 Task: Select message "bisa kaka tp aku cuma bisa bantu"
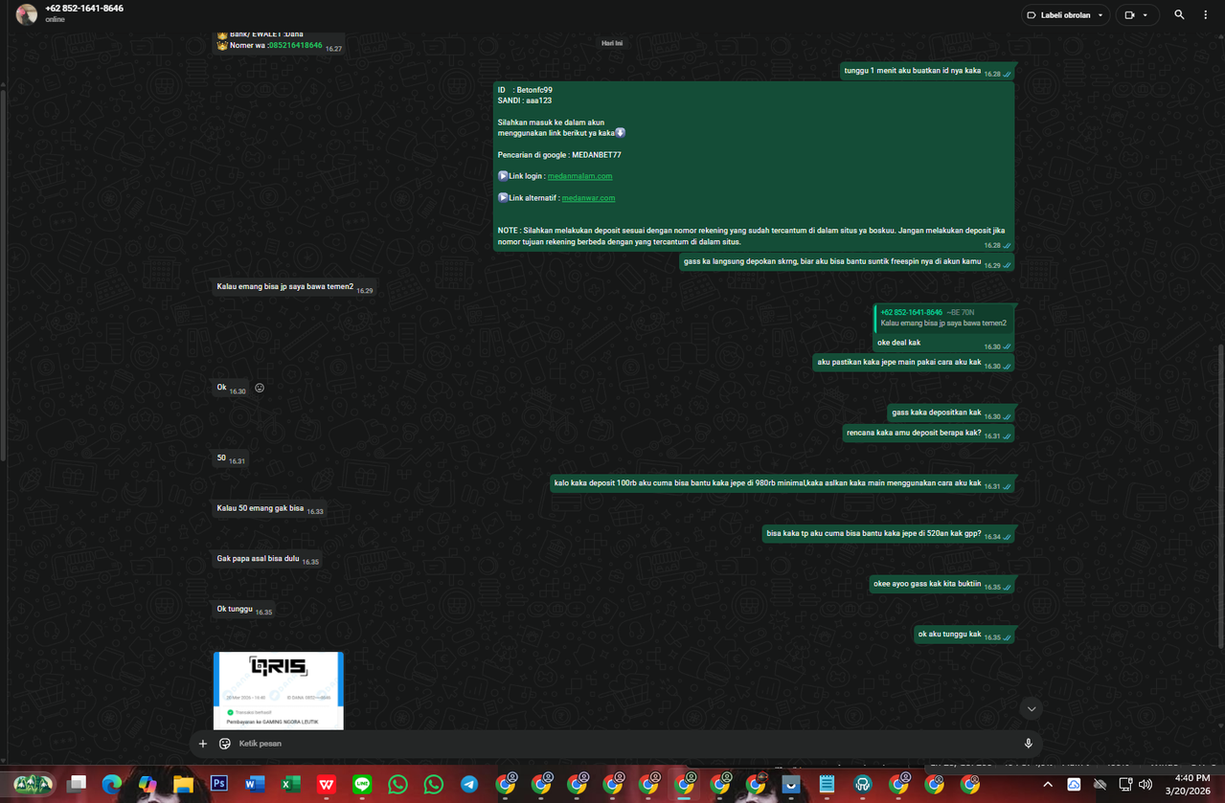888,534
